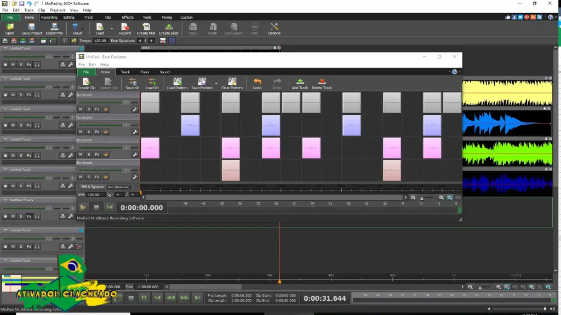The width and height of the screenshot is (561, 315).
Task: Switch to Recording tab in MixPad
Action: [x=49, y=17]
